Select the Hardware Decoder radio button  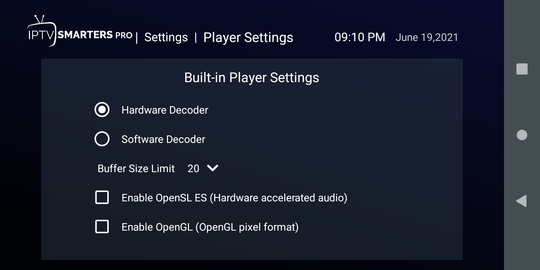pos(102,110)
